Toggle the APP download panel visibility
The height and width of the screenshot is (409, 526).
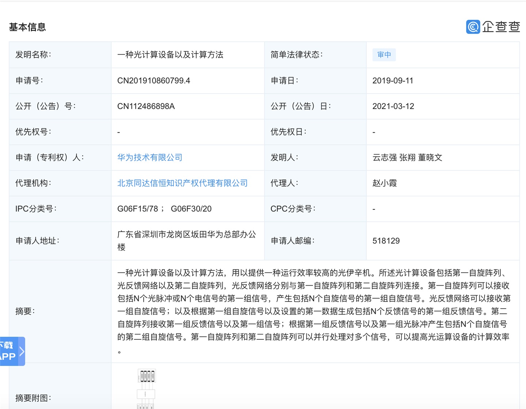pos(9,351)
